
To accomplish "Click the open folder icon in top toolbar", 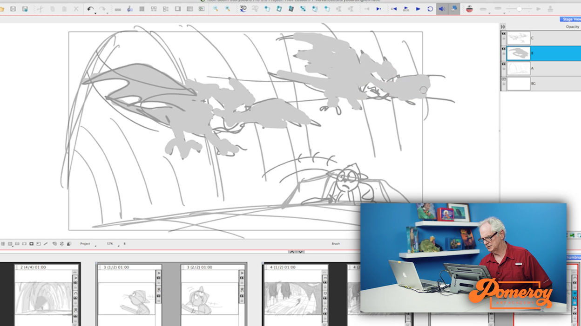I will (1, 9).
